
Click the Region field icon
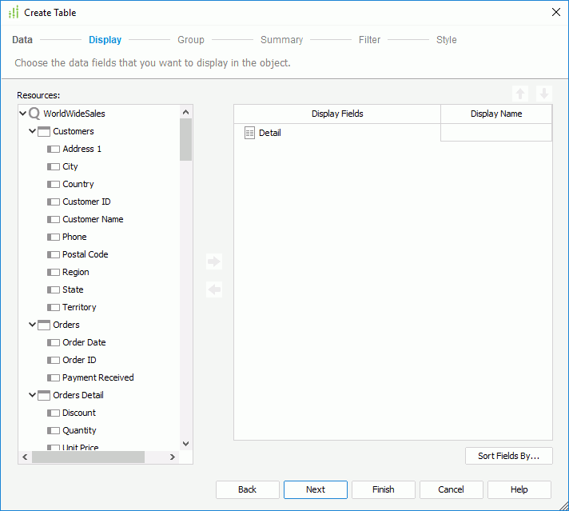coord(54,272)
